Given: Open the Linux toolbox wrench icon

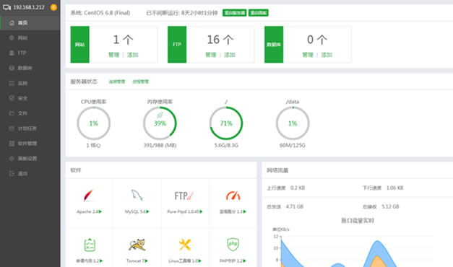Looking at the screenshot, I should [x=185, y=245].
